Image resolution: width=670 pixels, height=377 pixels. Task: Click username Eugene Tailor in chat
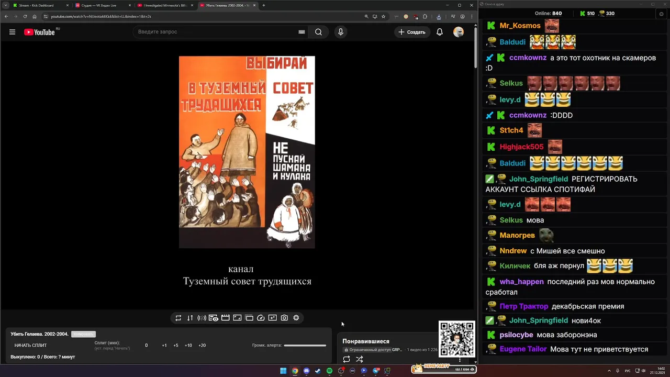(x=523, y=349)
